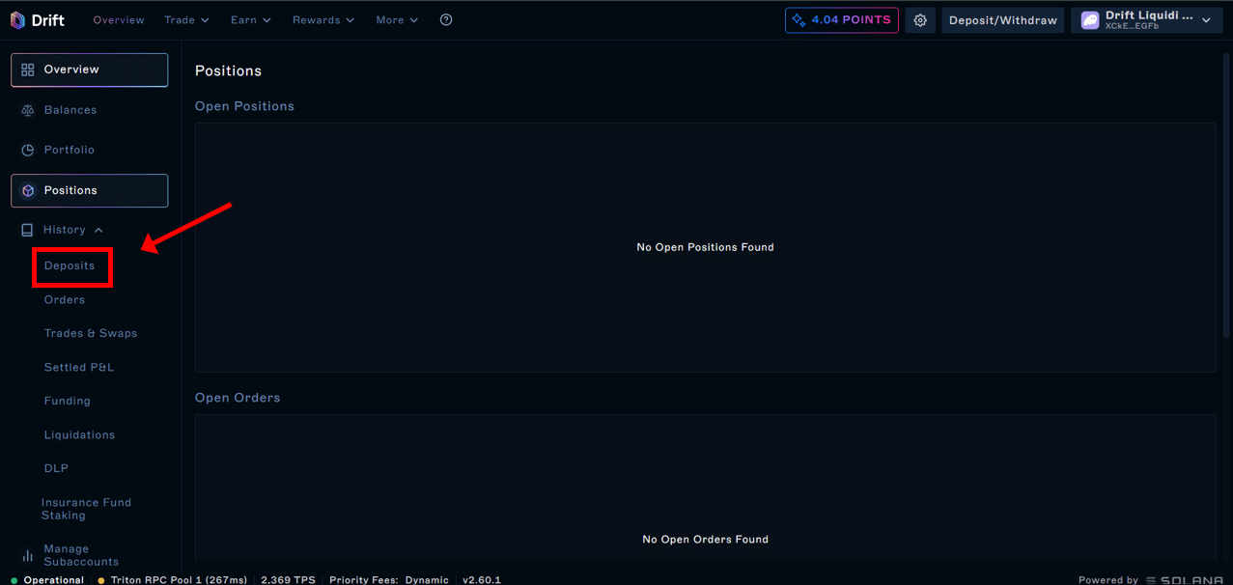This screenshot has height=585, width=1233.
Task: Click the Drift logo icon
Action: [17, 20]
